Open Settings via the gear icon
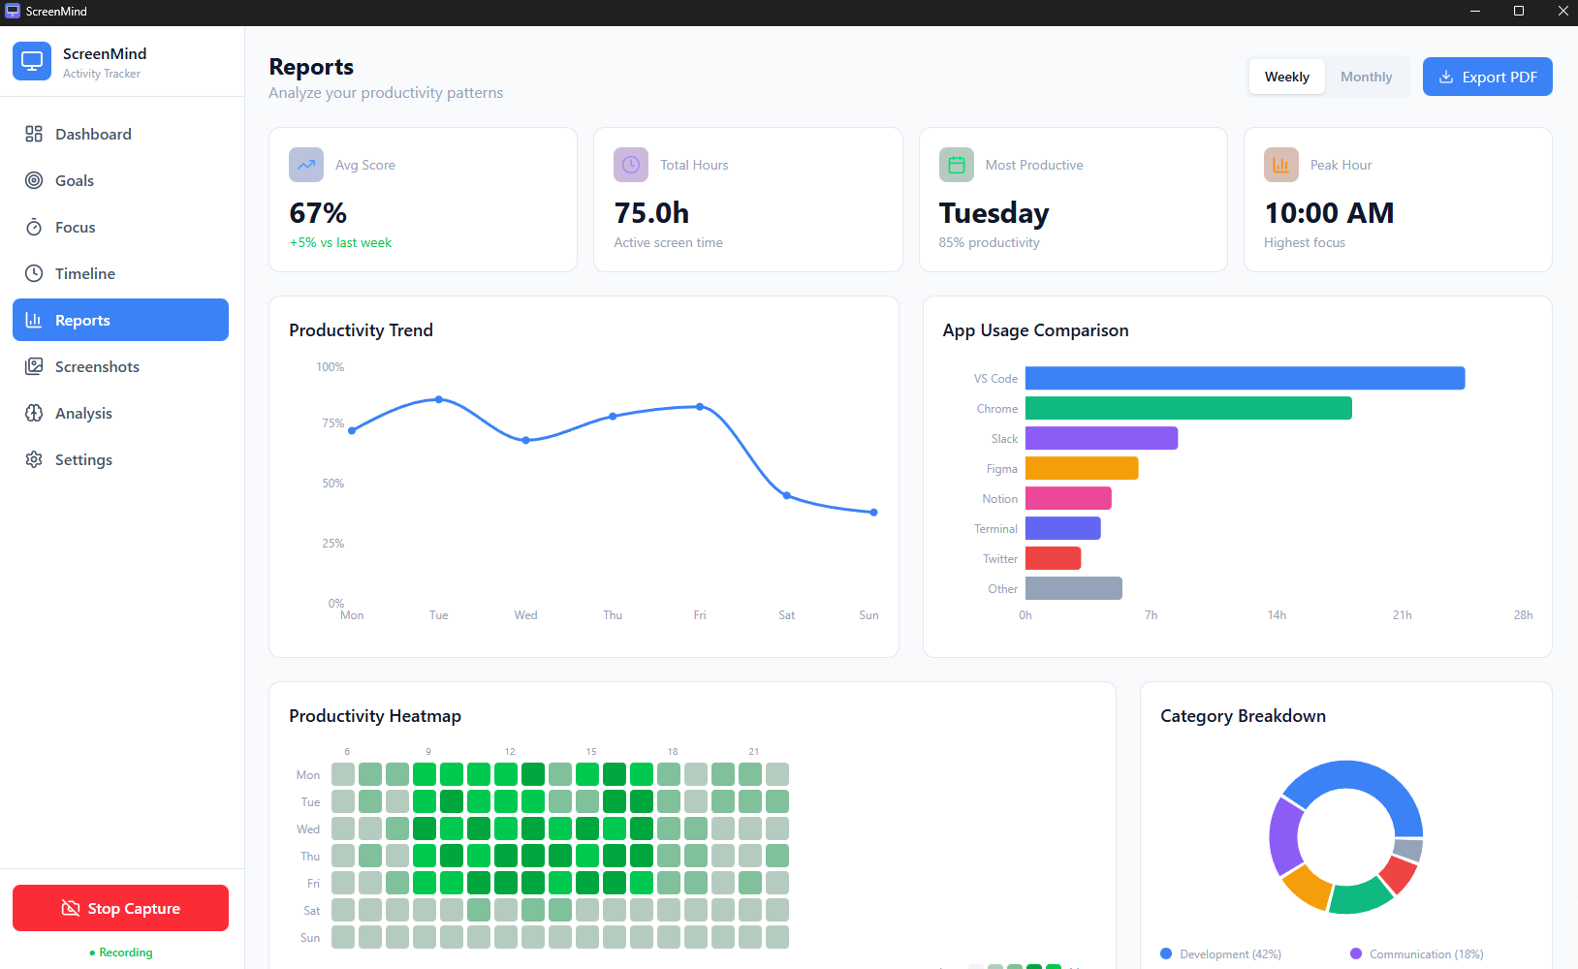1578x969 pixels. tap(33, 459)
